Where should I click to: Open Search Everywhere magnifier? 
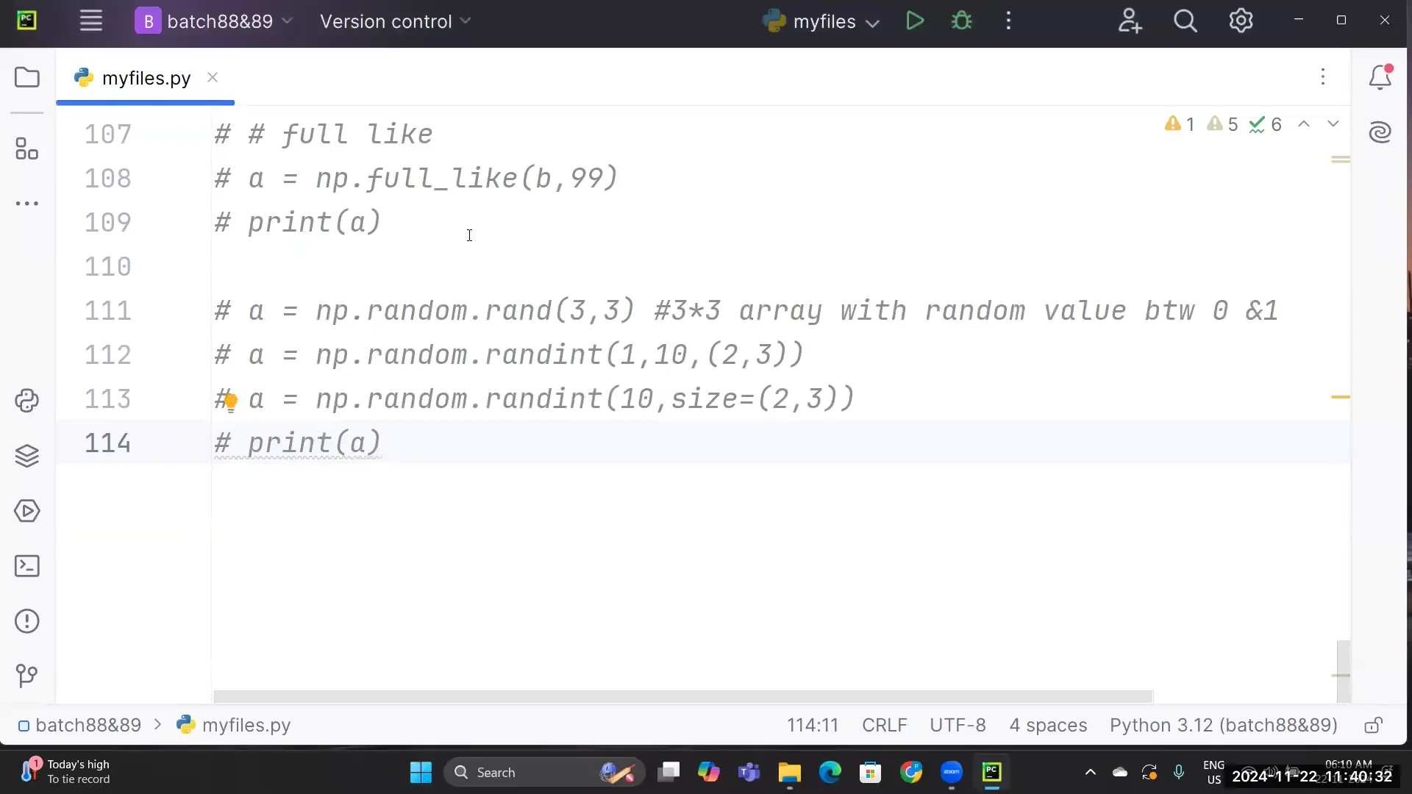[x=1185, y=21]
